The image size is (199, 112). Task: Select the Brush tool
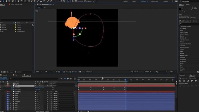click(38, 1)
